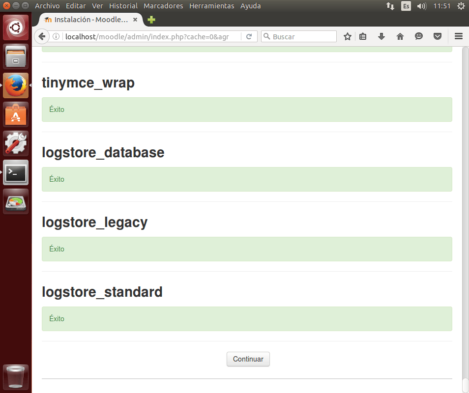Click the tinymce_wrap heading

[88, 83]
